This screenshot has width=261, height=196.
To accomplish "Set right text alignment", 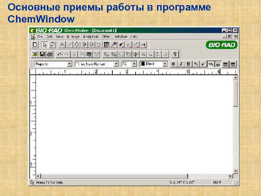I will click(233, 64).
